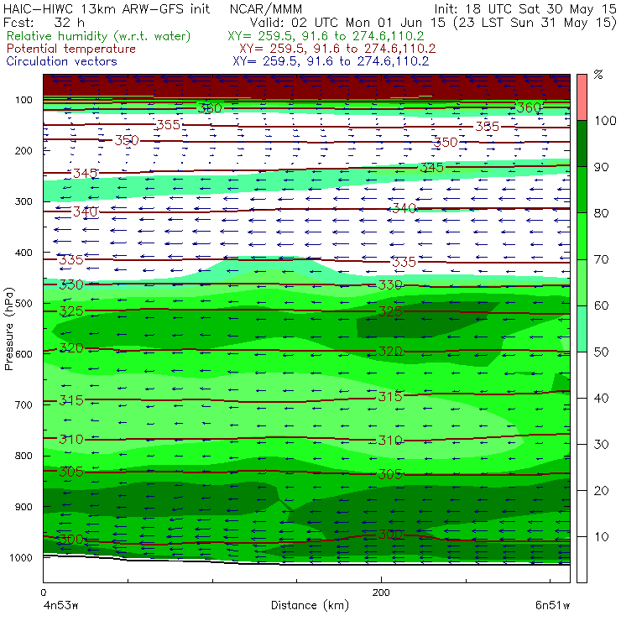This screenshot has height=621, width=621.
Task: Click the color bar '90' tick label
Action: [601, 167]
